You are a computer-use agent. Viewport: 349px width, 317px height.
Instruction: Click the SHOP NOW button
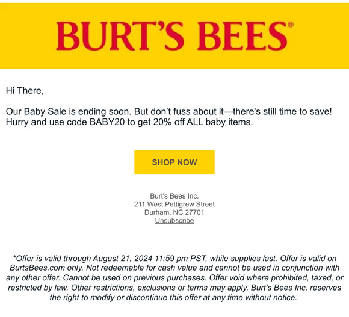174,162
